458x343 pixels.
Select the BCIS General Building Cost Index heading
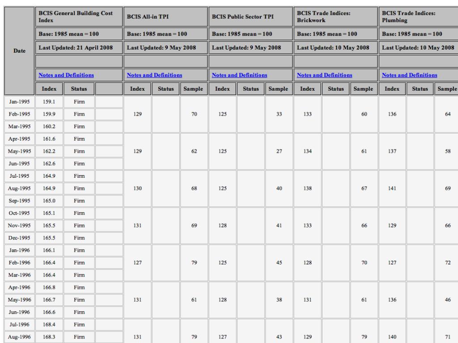point(79,17)
